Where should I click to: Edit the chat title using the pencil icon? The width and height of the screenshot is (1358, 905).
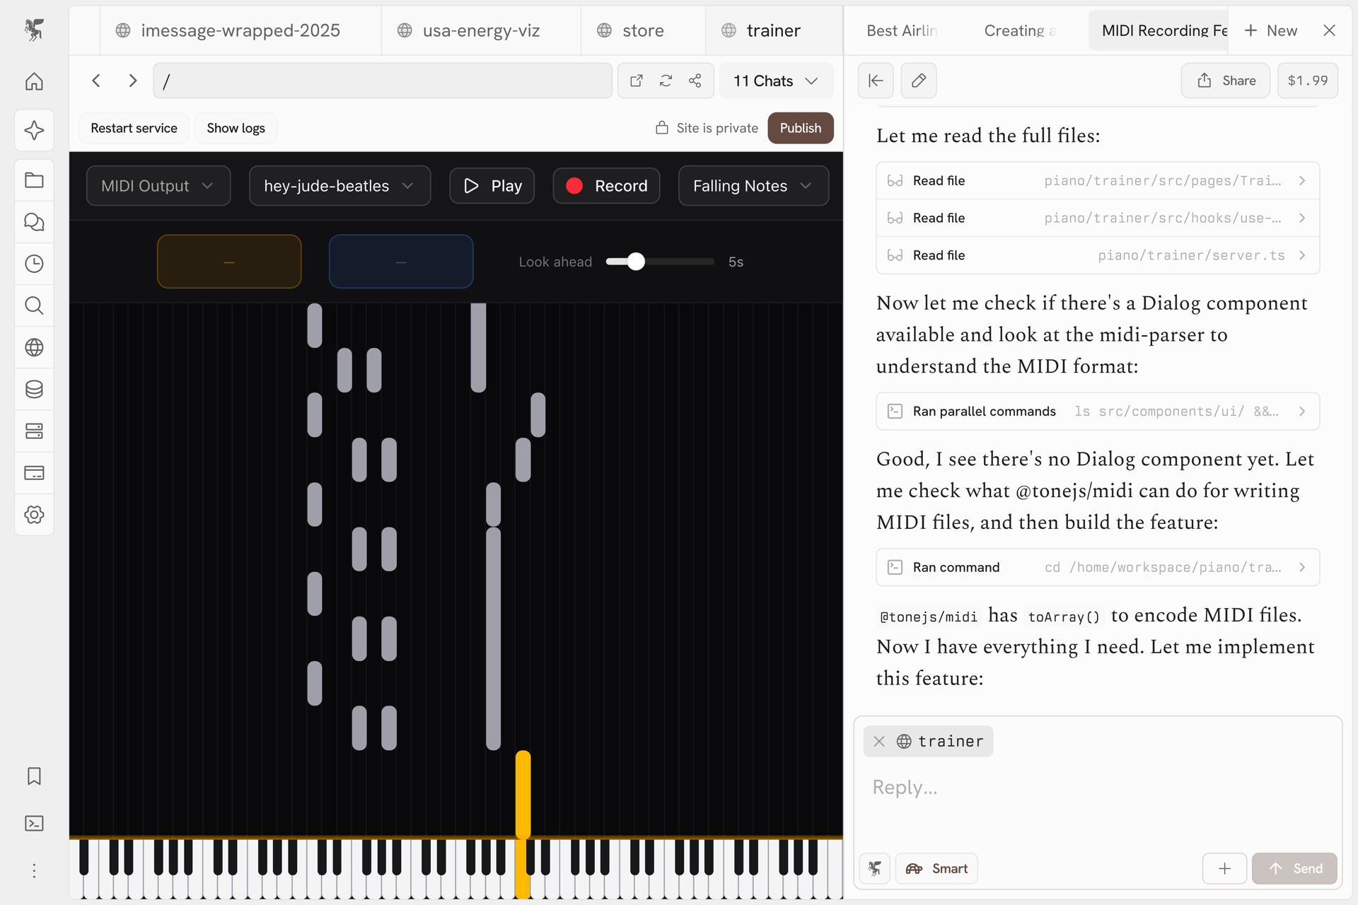pos(918,81)
